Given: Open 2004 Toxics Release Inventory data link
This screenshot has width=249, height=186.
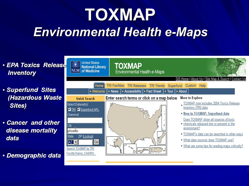Looking at the screenshot, I should (x=211, y=105).
